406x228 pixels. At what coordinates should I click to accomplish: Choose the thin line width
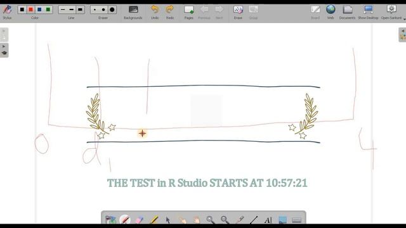click(x=63, y=10)
